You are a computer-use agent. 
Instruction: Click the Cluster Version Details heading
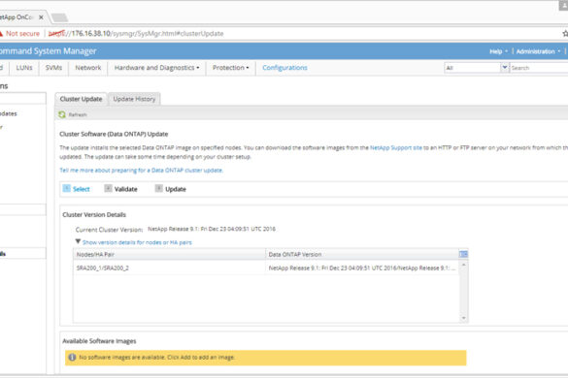(x=94, y=214)
